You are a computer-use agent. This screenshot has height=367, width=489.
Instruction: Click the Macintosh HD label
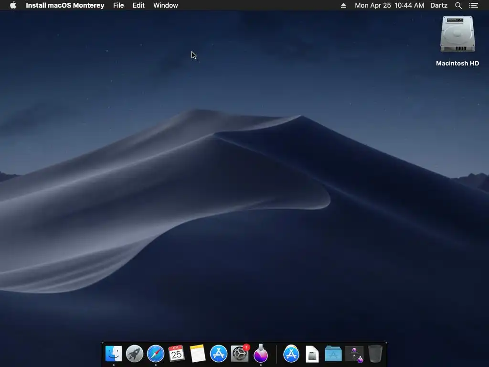tap(457, 64)
